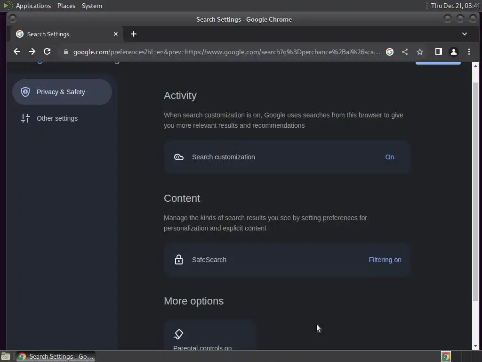The width and height of the screenshot is (482, 362).
Task: Click the Content heading text
Action: pyautogui.click(x=182, y=198)
